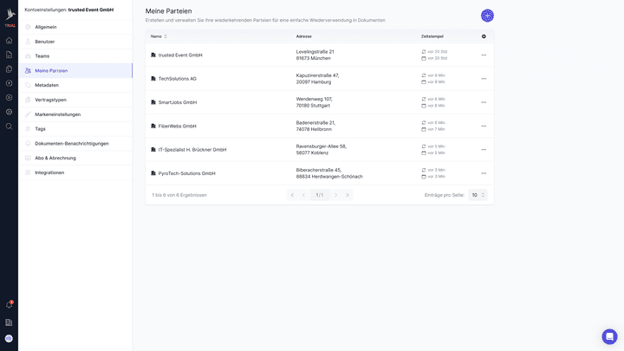Screen dimensions: 624x351
Task: Select the Vertragstypen menu entry
Action: pyautogui.click(x=50, y=100)
